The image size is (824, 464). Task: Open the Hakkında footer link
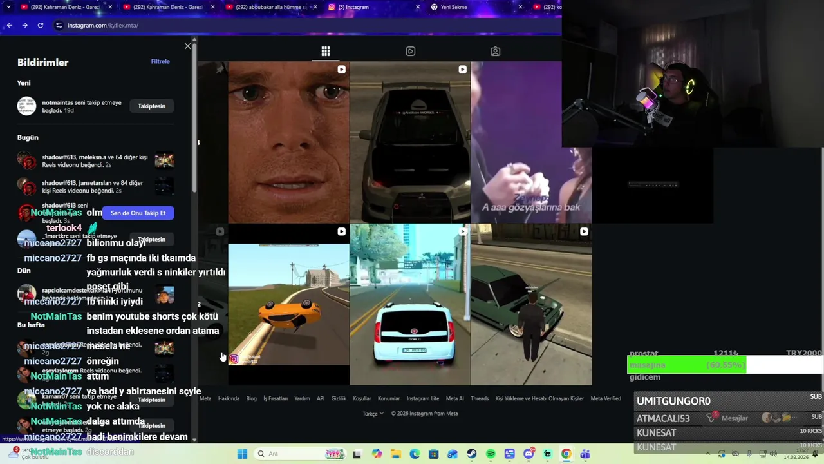[229, 398]
